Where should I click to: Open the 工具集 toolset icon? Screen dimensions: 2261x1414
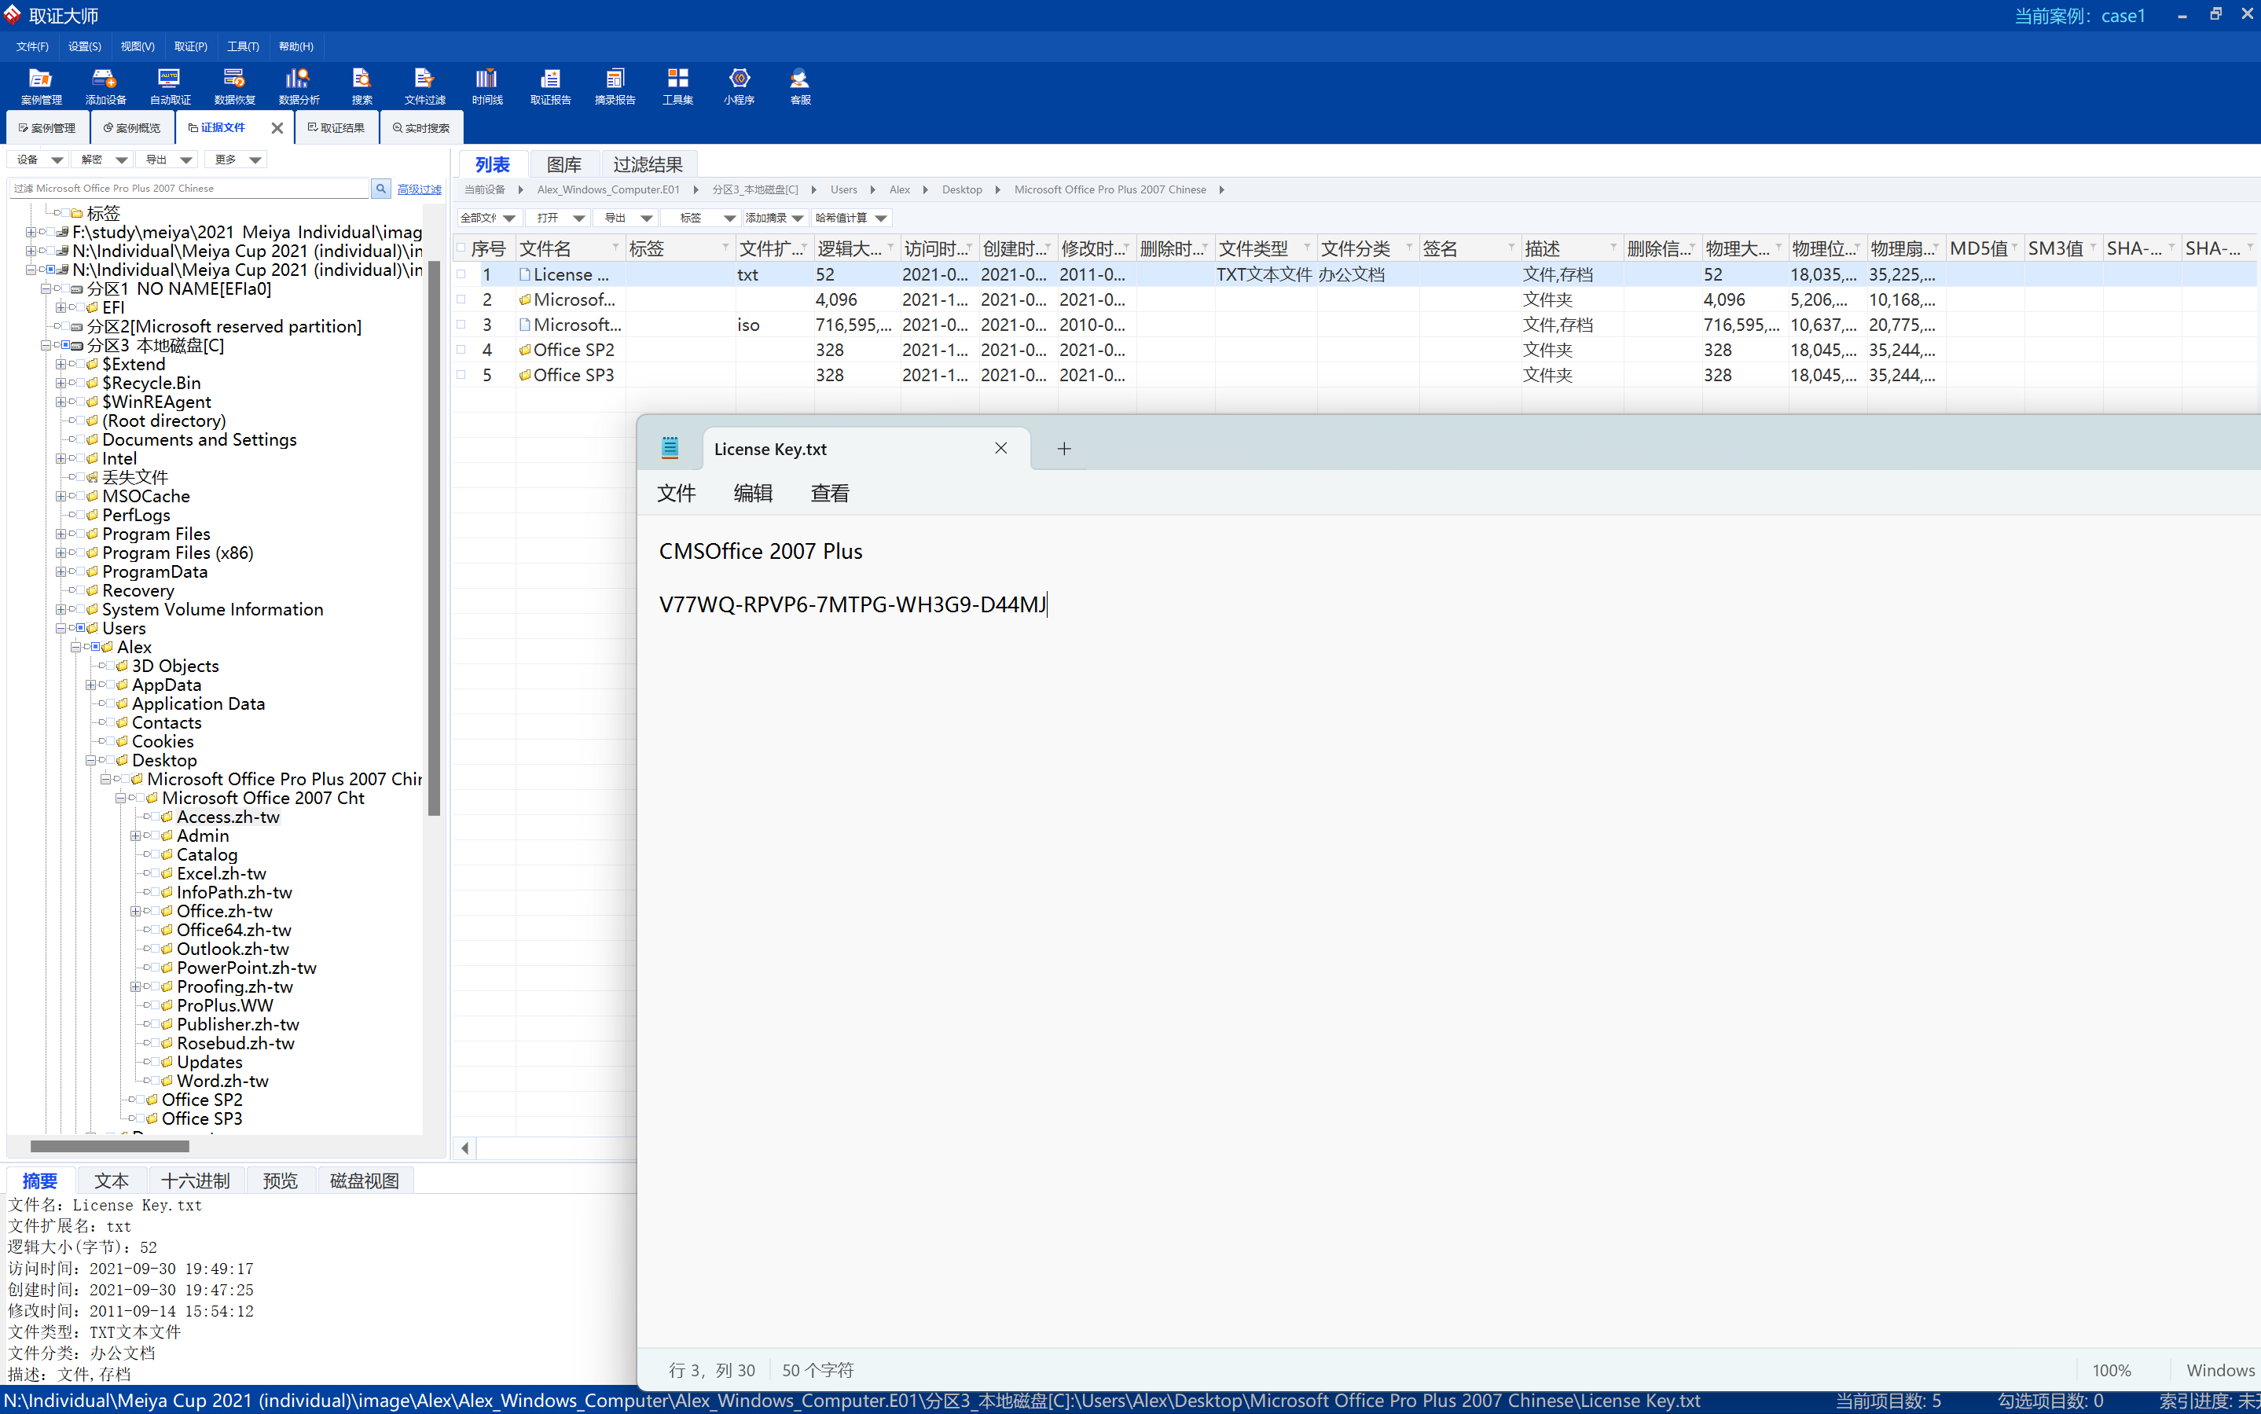tap(677, 85)
